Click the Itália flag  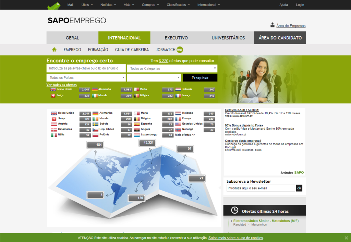point(54,135)
